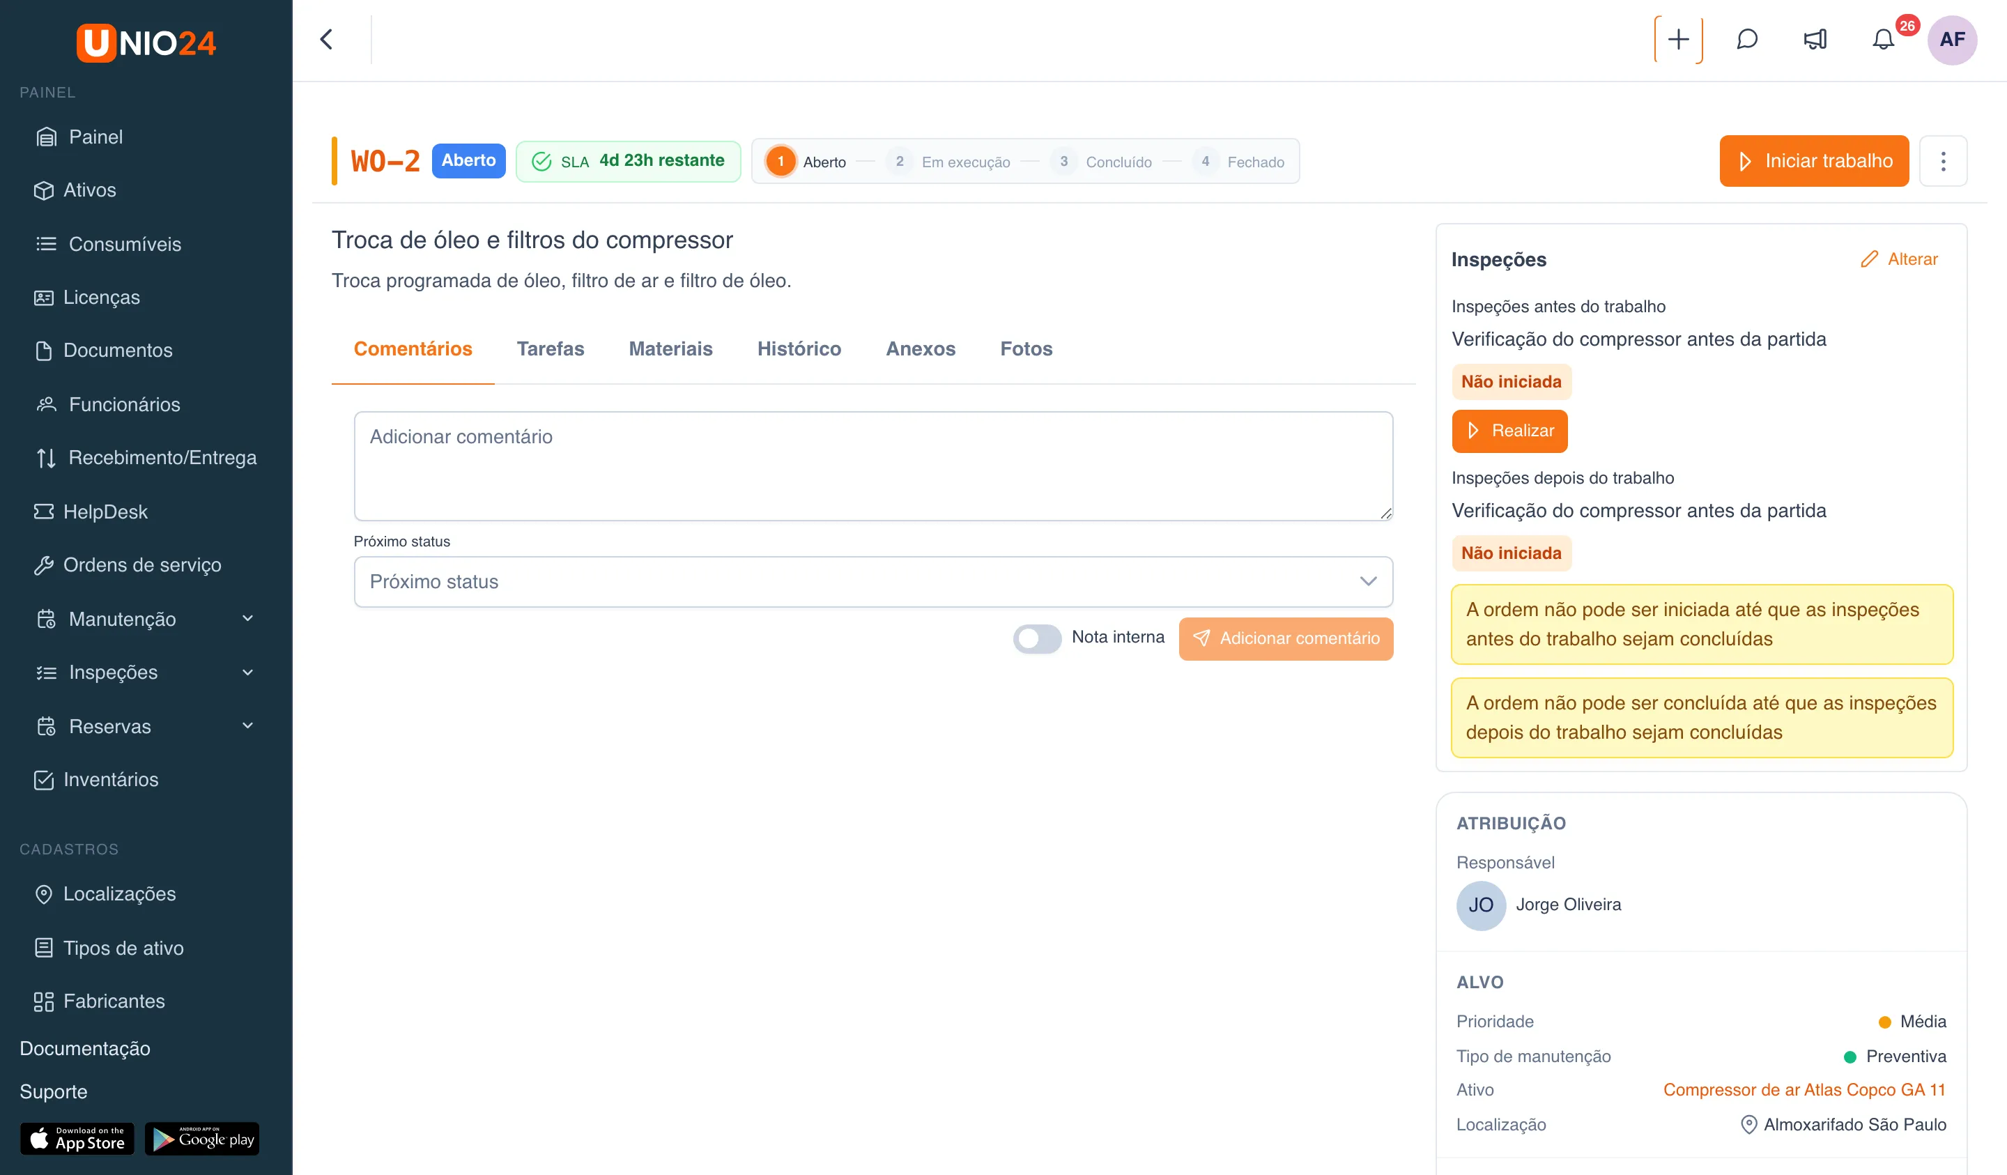Open Documentação link
The width and height of the screenshot is (2007, 1175).
pyautogui.click(x=85, y=1048)
